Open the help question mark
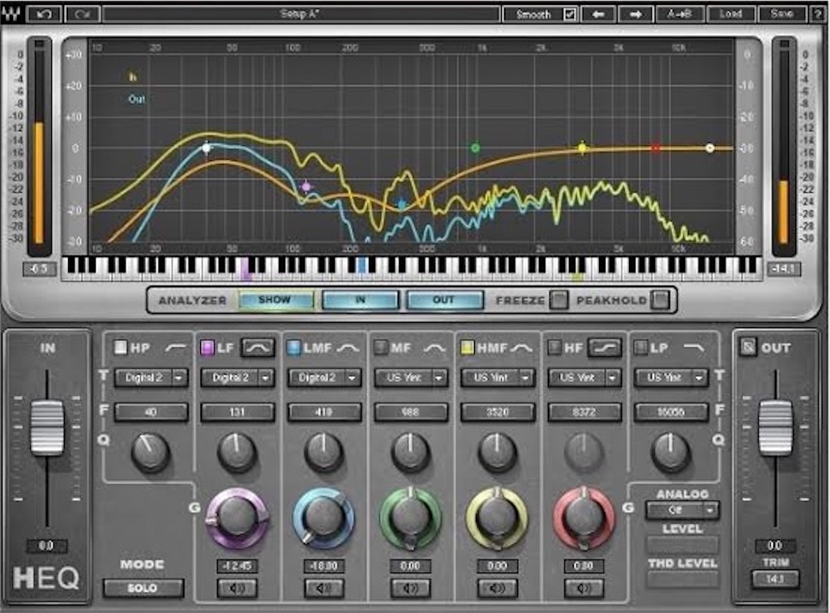This screenshot has height=613, width=830. pyautogui.click(x=819, y=15)
